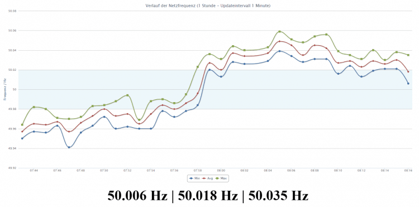
Task: Click the 49.98 y-axis label
Action: pos(13,109)
